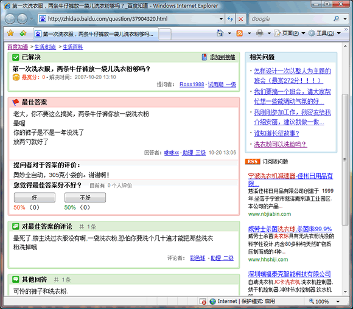Click into the Google search box
Screen dimensions: 353x309
(290, 19)
